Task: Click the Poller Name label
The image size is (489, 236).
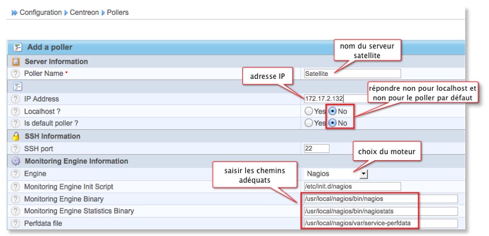Action: [x=44, y=74]
